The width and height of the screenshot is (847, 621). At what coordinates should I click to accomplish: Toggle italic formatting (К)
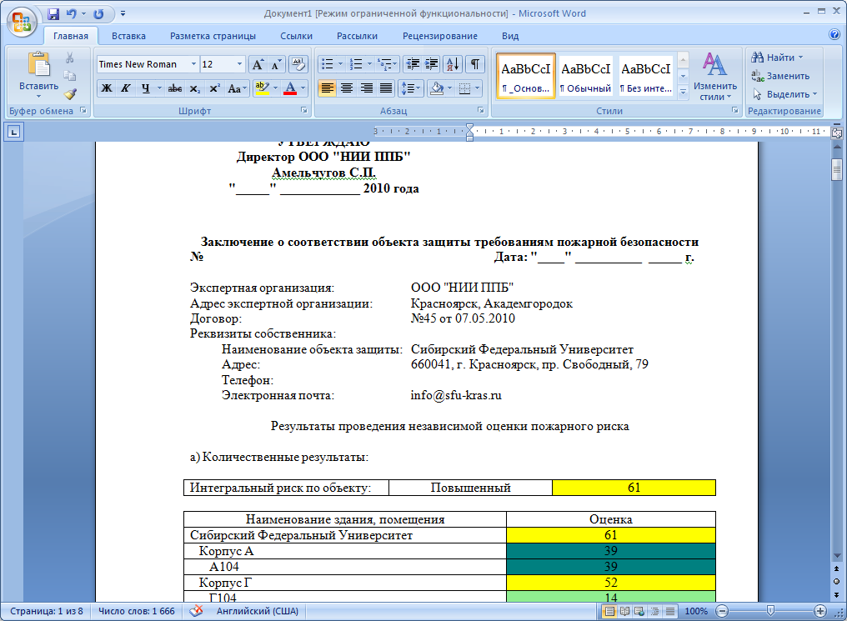pyautogui.click(x=125, y=88)
